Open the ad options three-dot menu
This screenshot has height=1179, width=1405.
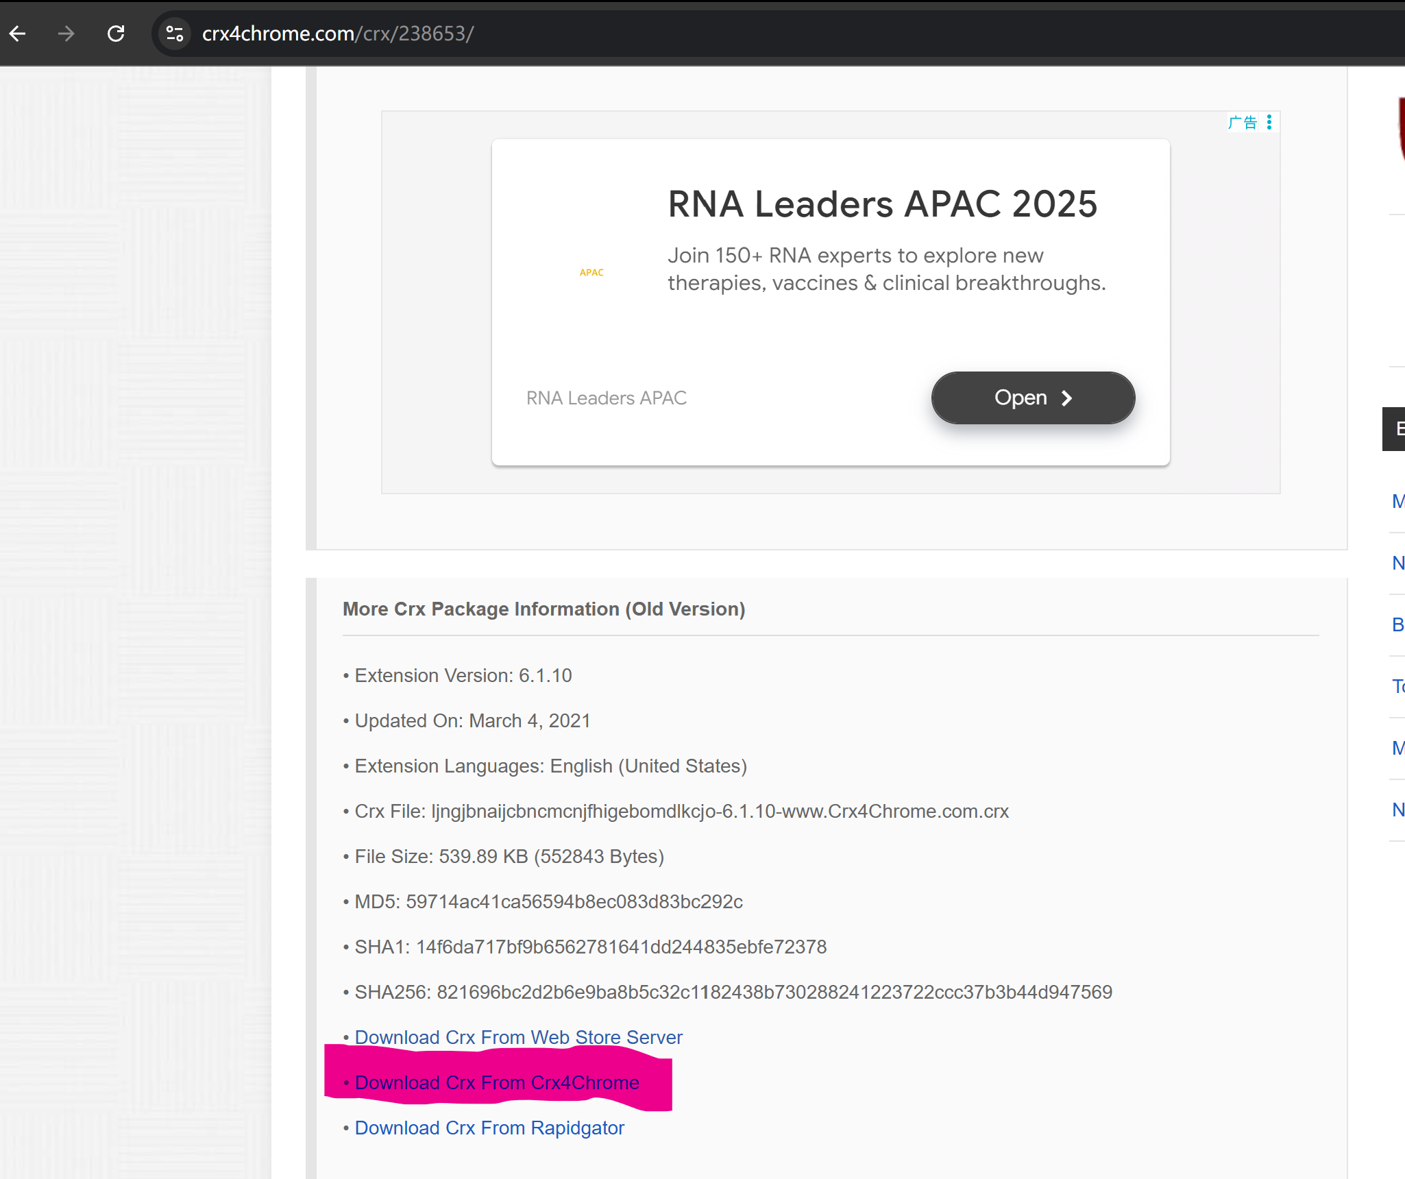coord(1269,122)
